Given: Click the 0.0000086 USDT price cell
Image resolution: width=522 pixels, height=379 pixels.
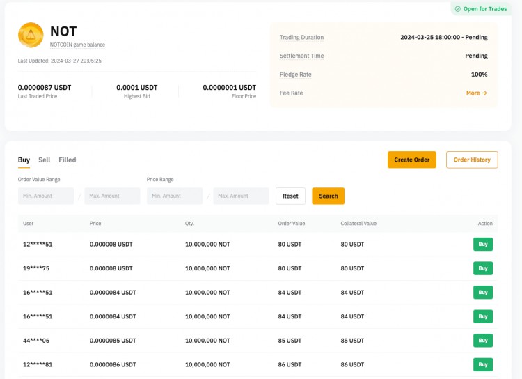Looking at the screenshot, I should (113, 364).
